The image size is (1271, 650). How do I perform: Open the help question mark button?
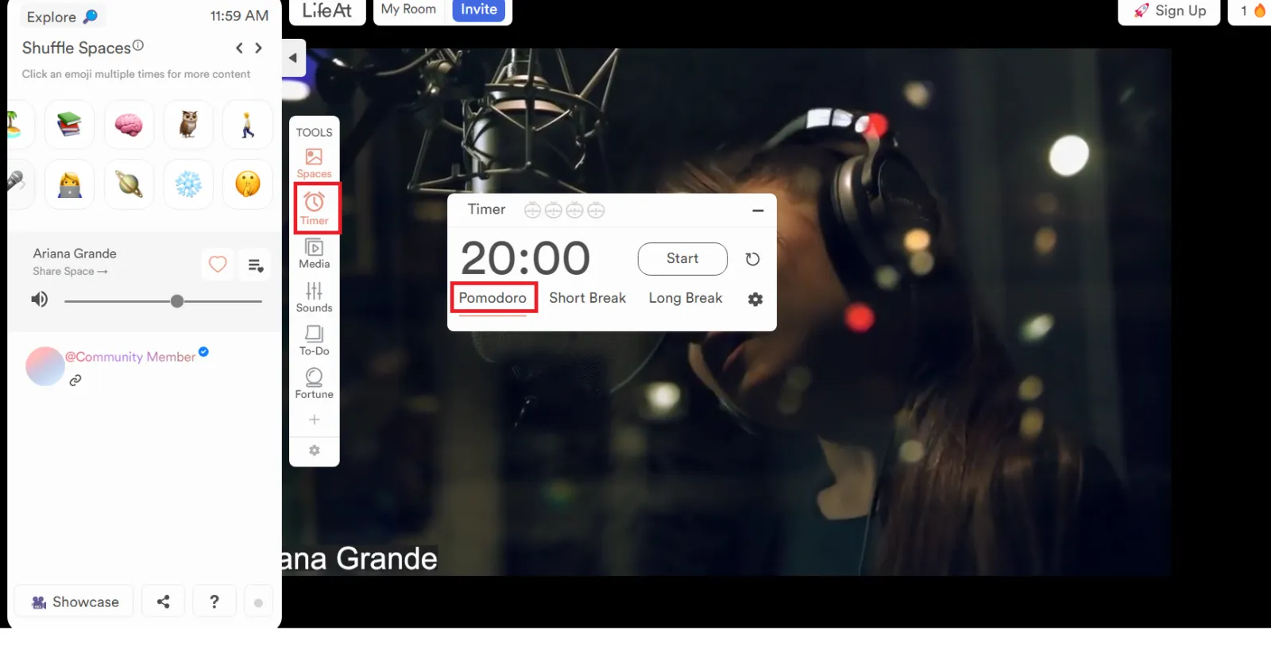point(214,602)
